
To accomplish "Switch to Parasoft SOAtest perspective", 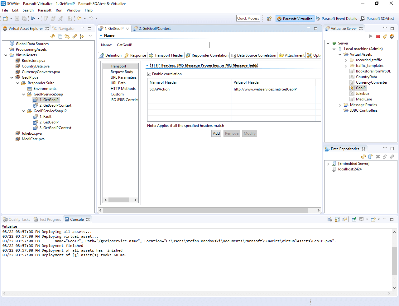I will 377,19.
